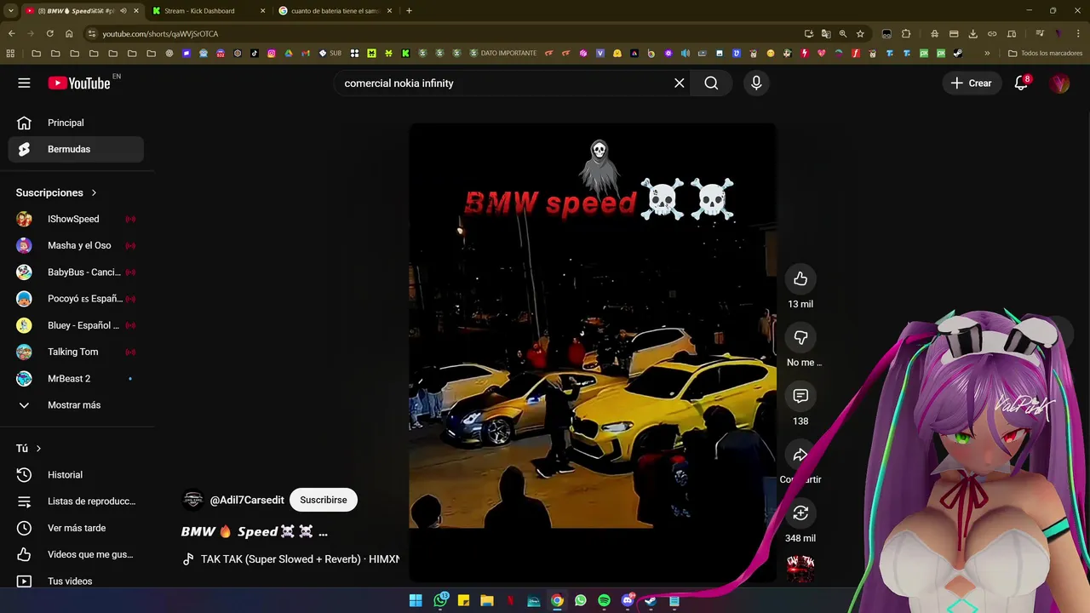
Task: Dislike the short with thumbs down
Action: (800, 337)
